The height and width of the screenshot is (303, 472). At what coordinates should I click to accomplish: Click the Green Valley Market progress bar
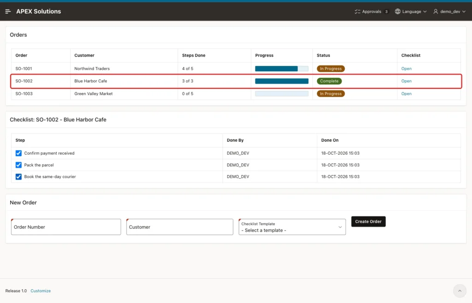282,93
